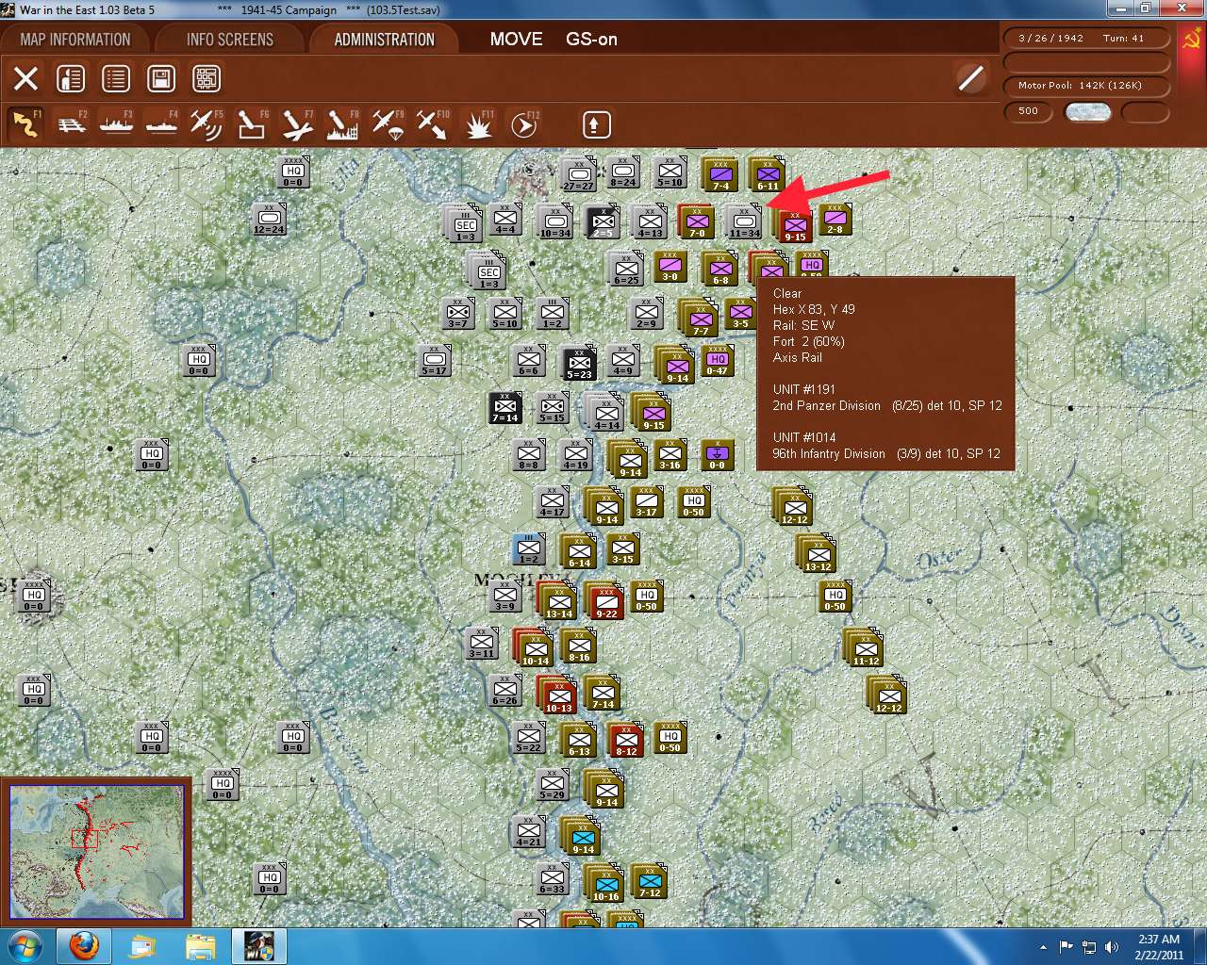Select the 5=17 armored unit counter
The width and height of the screenshot is (1207, 965).
pos(435,361)
